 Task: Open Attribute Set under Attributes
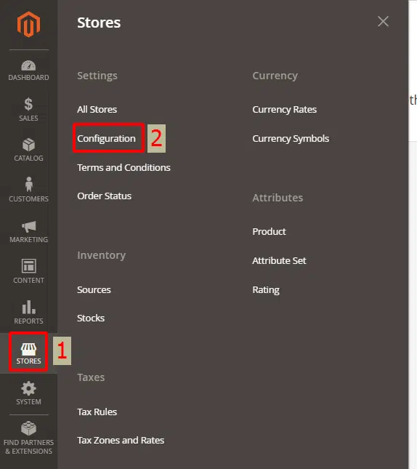point(279,260)
